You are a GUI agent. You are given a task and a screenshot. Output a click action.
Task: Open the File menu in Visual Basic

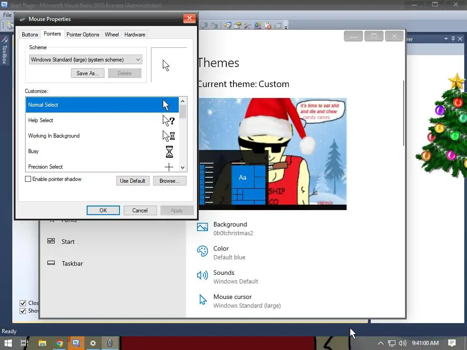[7, 15]
